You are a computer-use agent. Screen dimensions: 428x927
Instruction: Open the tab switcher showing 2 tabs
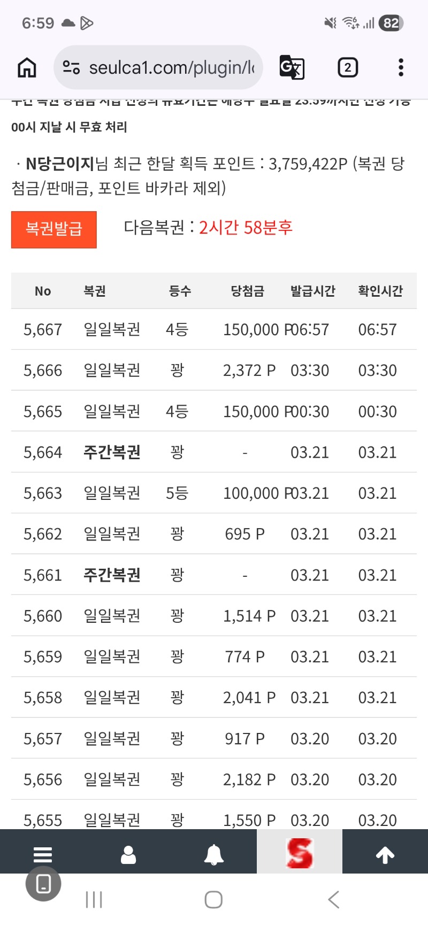coord(347,68)
